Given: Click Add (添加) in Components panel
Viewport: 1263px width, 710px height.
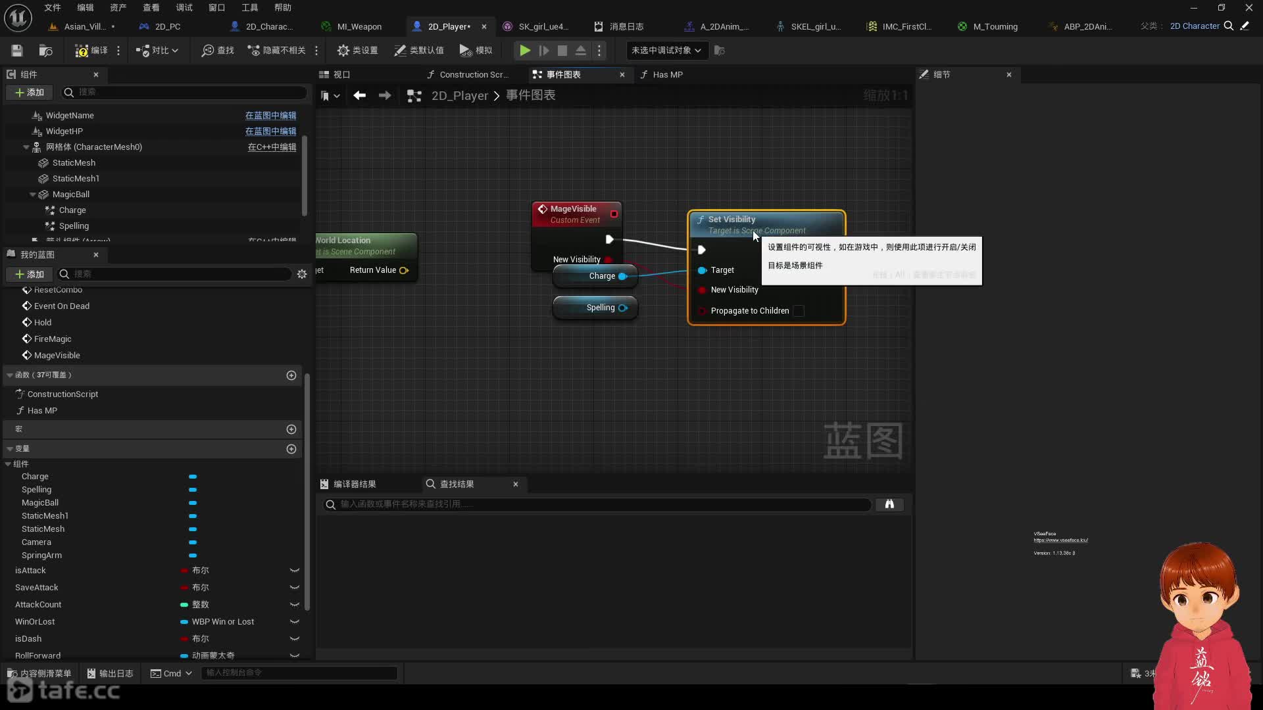Looking at the screenshot, I should pyautogui.click(x=30, y=93).
